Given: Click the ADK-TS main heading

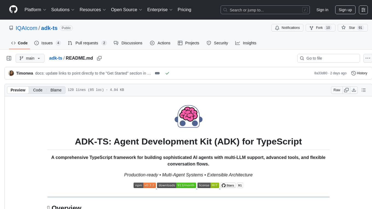Looking at the screenshot, I should (x=188, y=141).
